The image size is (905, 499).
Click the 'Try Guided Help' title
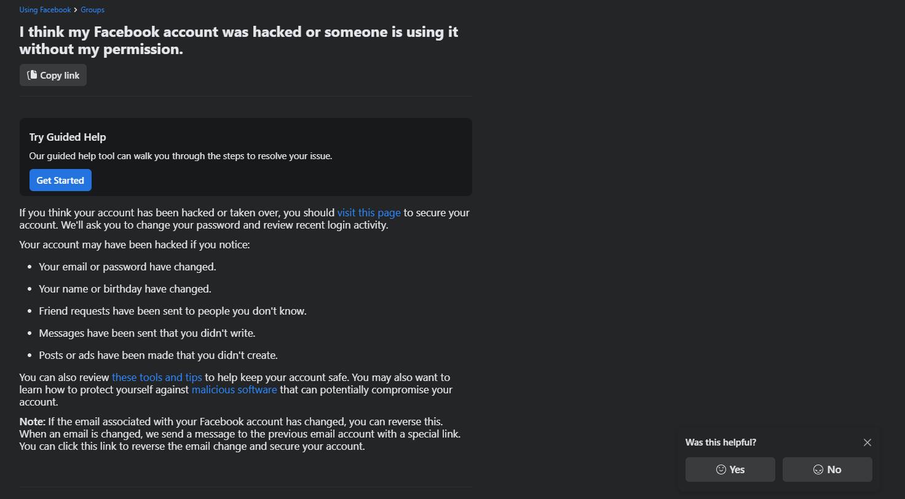pyautogui.click(x=68, y=137)
